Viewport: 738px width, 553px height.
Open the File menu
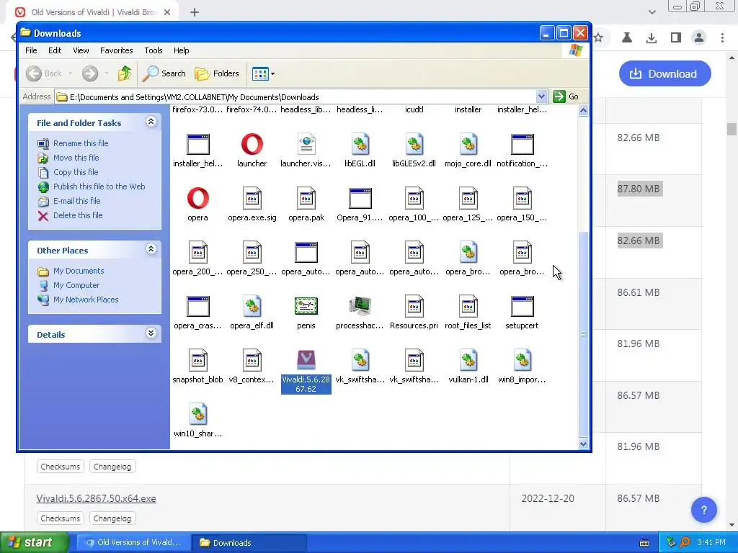(31, 50)
